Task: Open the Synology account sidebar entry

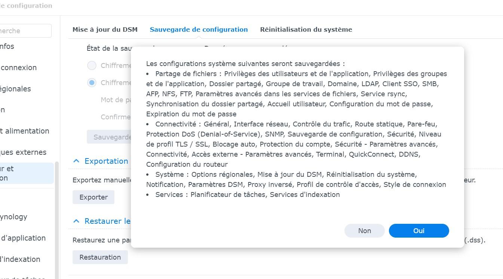Action: (x=13, y=217)
